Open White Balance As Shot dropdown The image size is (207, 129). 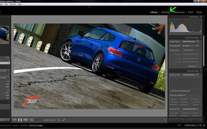tap(190, 46)
